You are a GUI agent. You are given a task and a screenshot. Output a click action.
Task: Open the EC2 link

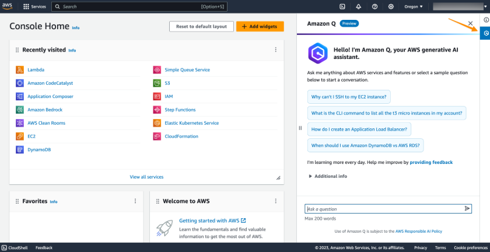point(32,136)
